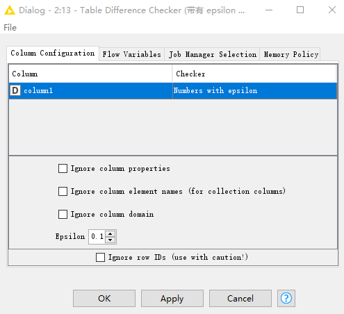Click the double type D icon of column1
Screen dimensions: 344x314
[15, 90]
